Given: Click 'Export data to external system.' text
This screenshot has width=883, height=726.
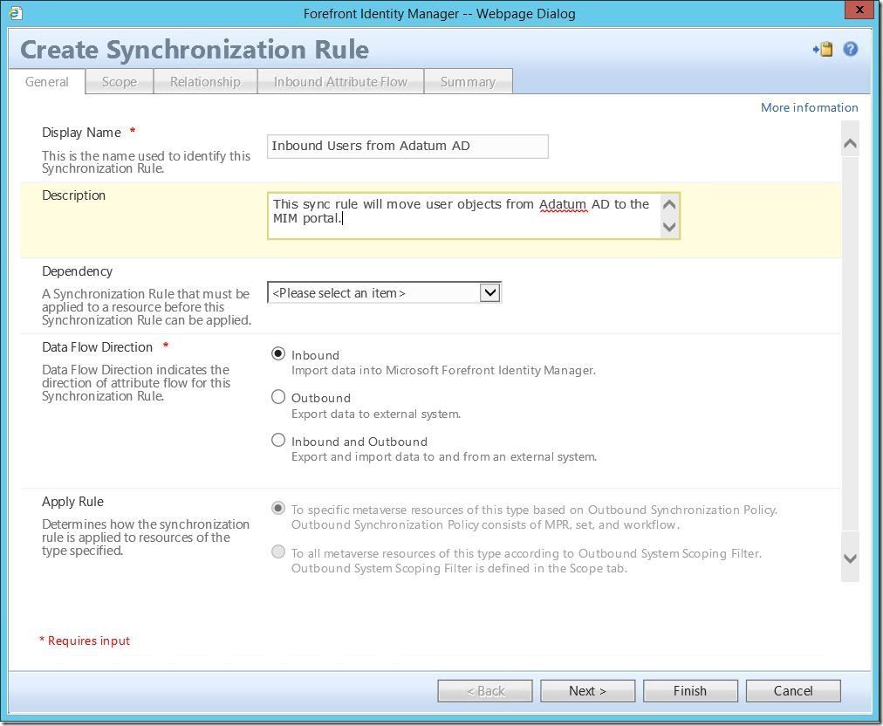Looking at the screenshot, I should click(x=375, y=414).
